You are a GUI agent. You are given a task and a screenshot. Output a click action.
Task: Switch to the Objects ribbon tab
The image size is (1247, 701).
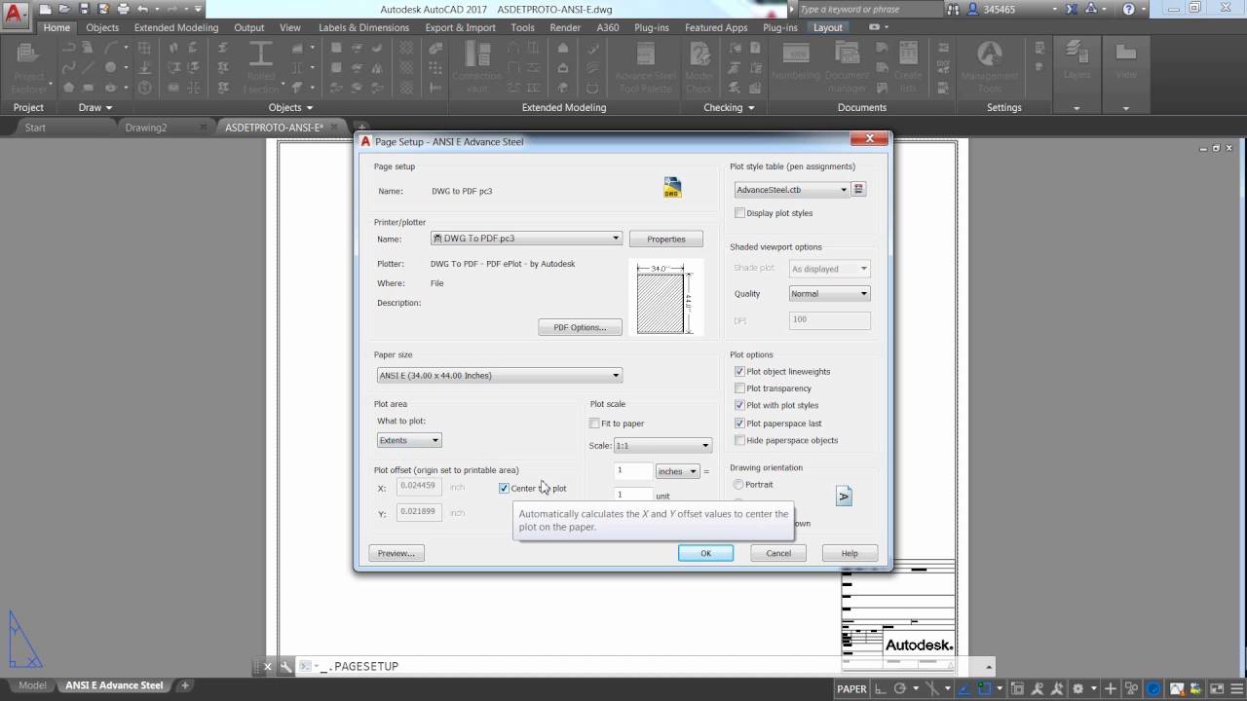[102, 27]
